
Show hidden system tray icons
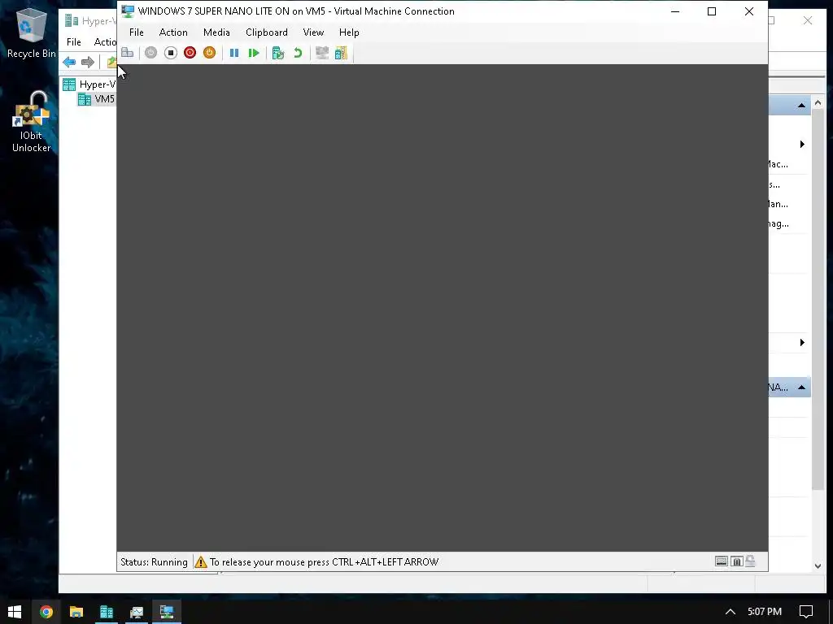coord(731,612)
